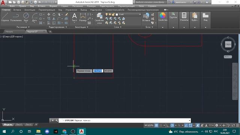
Task: Toggle layer freeze sun icon
Action: [110, 14]
